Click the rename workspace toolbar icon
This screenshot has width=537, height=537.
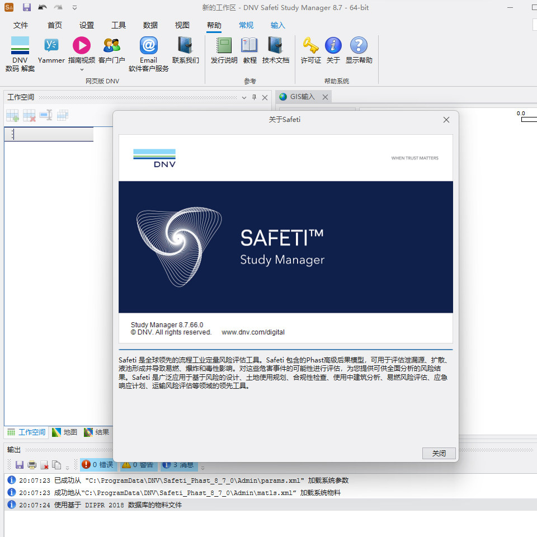click(x=45, y=115)
